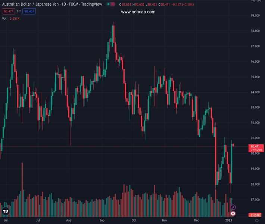Click the 98.000 level on price scale
The image size is (265, 224).
[255, 31]
